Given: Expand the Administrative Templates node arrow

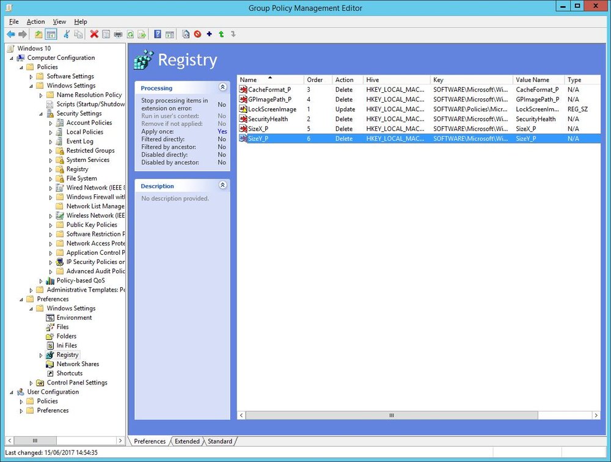Looking at the screenshot, I should tap(31, 290).
